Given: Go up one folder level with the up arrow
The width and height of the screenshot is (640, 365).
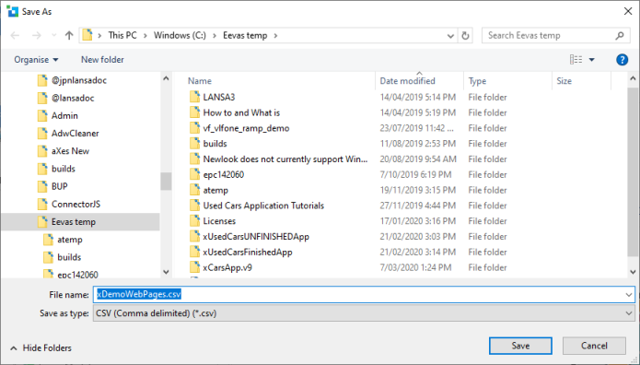Looking at the screenshot, I should (x=69, y=36).
